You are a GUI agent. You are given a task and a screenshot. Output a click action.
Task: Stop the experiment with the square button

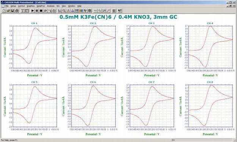click(41, 11)
